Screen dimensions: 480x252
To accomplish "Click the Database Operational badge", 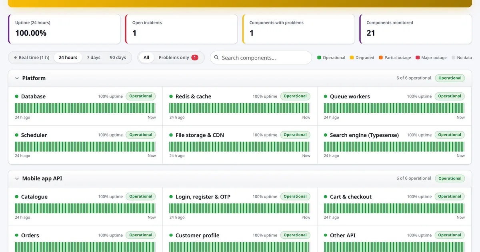I will click(141, 96).
